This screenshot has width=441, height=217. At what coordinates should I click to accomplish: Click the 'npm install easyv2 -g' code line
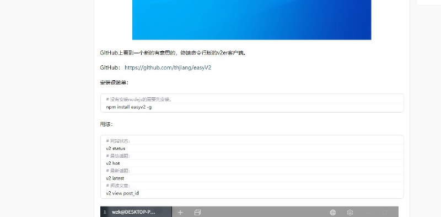[129, 107]
